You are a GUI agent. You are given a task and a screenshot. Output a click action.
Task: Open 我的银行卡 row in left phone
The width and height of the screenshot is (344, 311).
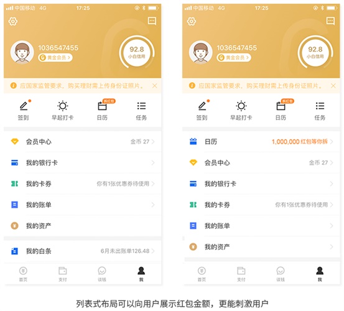(x=83, y=163)
